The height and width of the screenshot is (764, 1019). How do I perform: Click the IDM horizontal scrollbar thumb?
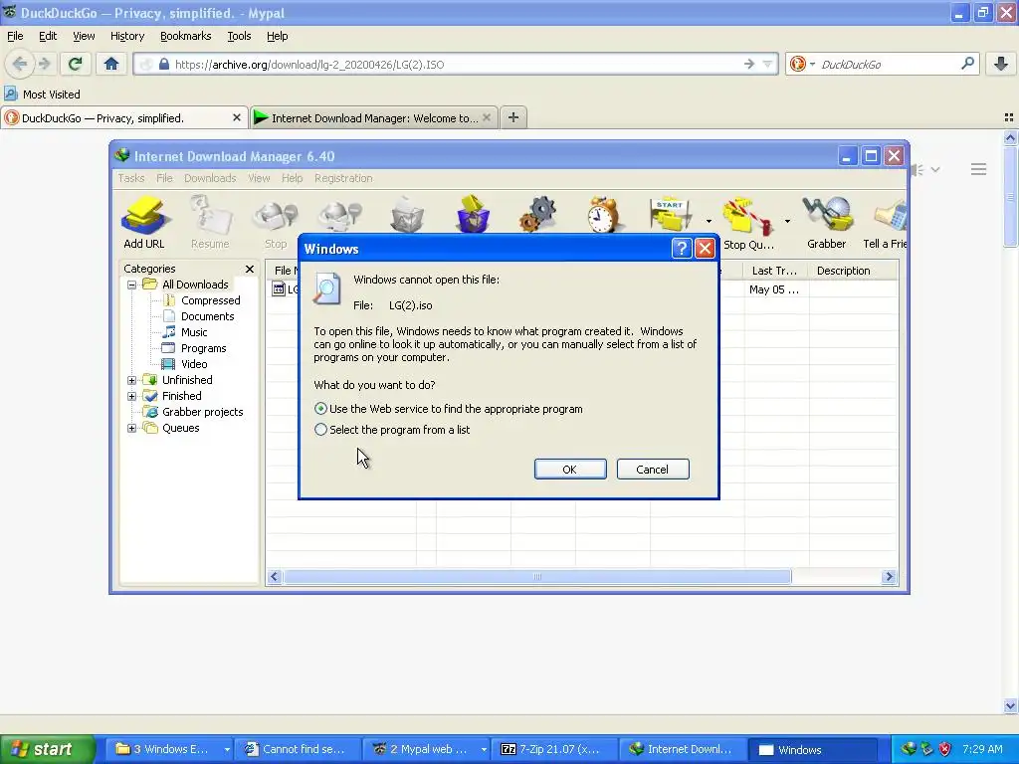537,576
